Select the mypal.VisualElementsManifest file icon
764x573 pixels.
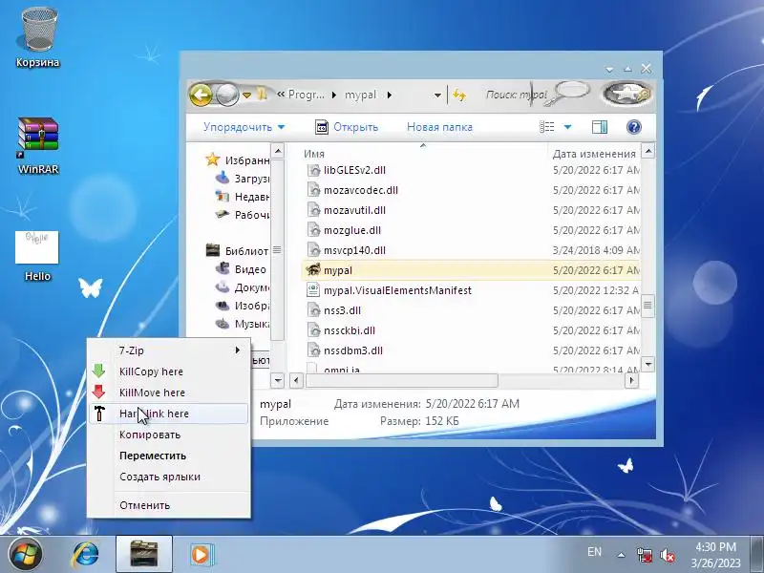pos(313,290)
